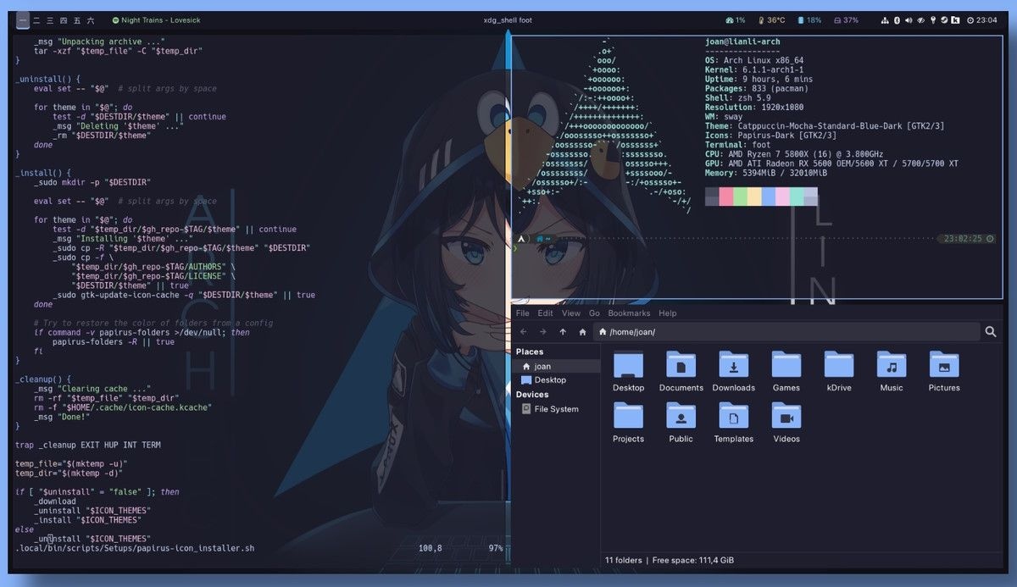Open the Videos folder
The height and width of the screenshot is (587, 1017).
(786, 418)
